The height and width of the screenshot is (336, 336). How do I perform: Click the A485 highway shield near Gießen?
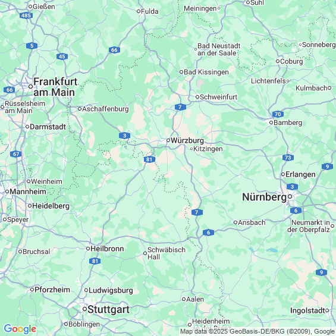pos(26,15)
